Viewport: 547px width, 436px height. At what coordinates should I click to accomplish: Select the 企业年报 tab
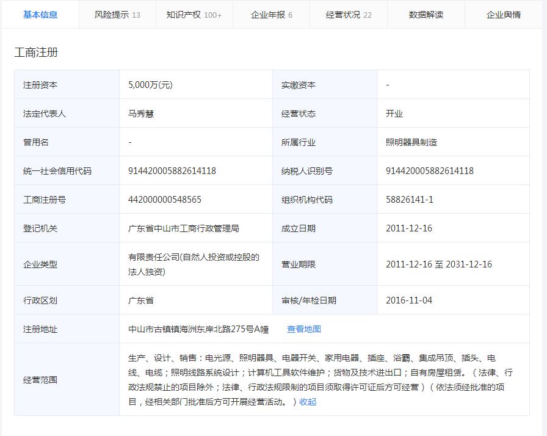272,15
